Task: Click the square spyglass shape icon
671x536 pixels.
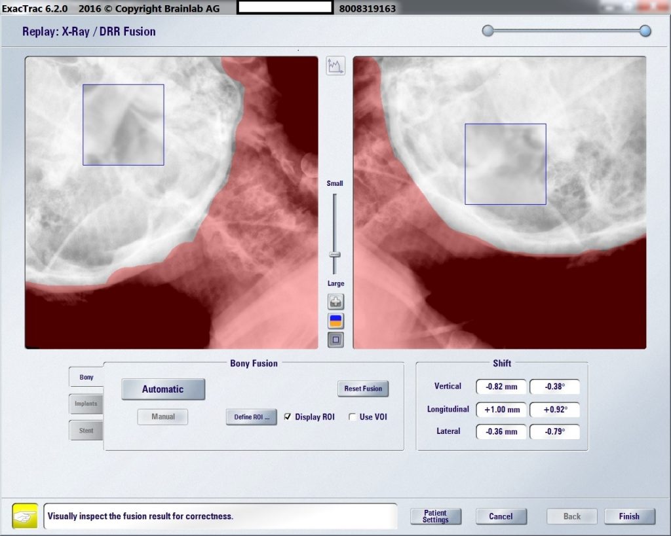Action: tap(335, 340)
